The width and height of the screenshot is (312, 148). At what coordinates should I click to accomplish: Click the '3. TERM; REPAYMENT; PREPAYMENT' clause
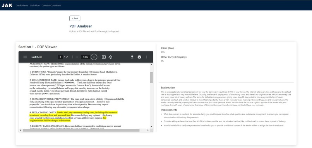pos(77,103)
